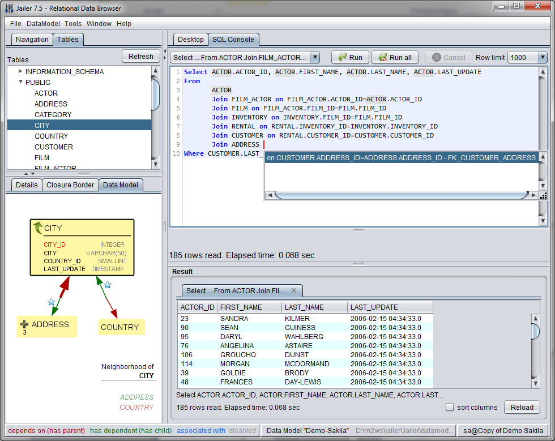Run the current SQL statement

point(349,57)
